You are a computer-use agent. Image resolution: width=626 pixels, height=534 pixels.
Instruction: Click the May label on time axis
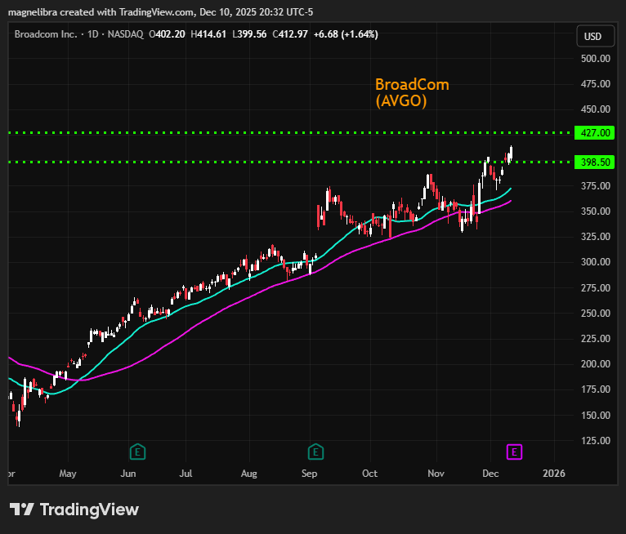(68, 474)
